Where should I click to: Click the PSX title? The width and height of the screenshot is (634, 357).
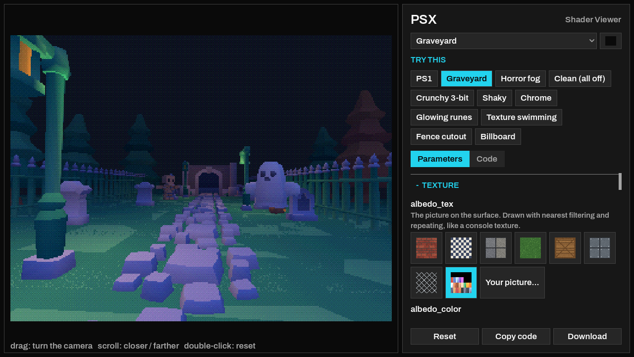(423, 19)
